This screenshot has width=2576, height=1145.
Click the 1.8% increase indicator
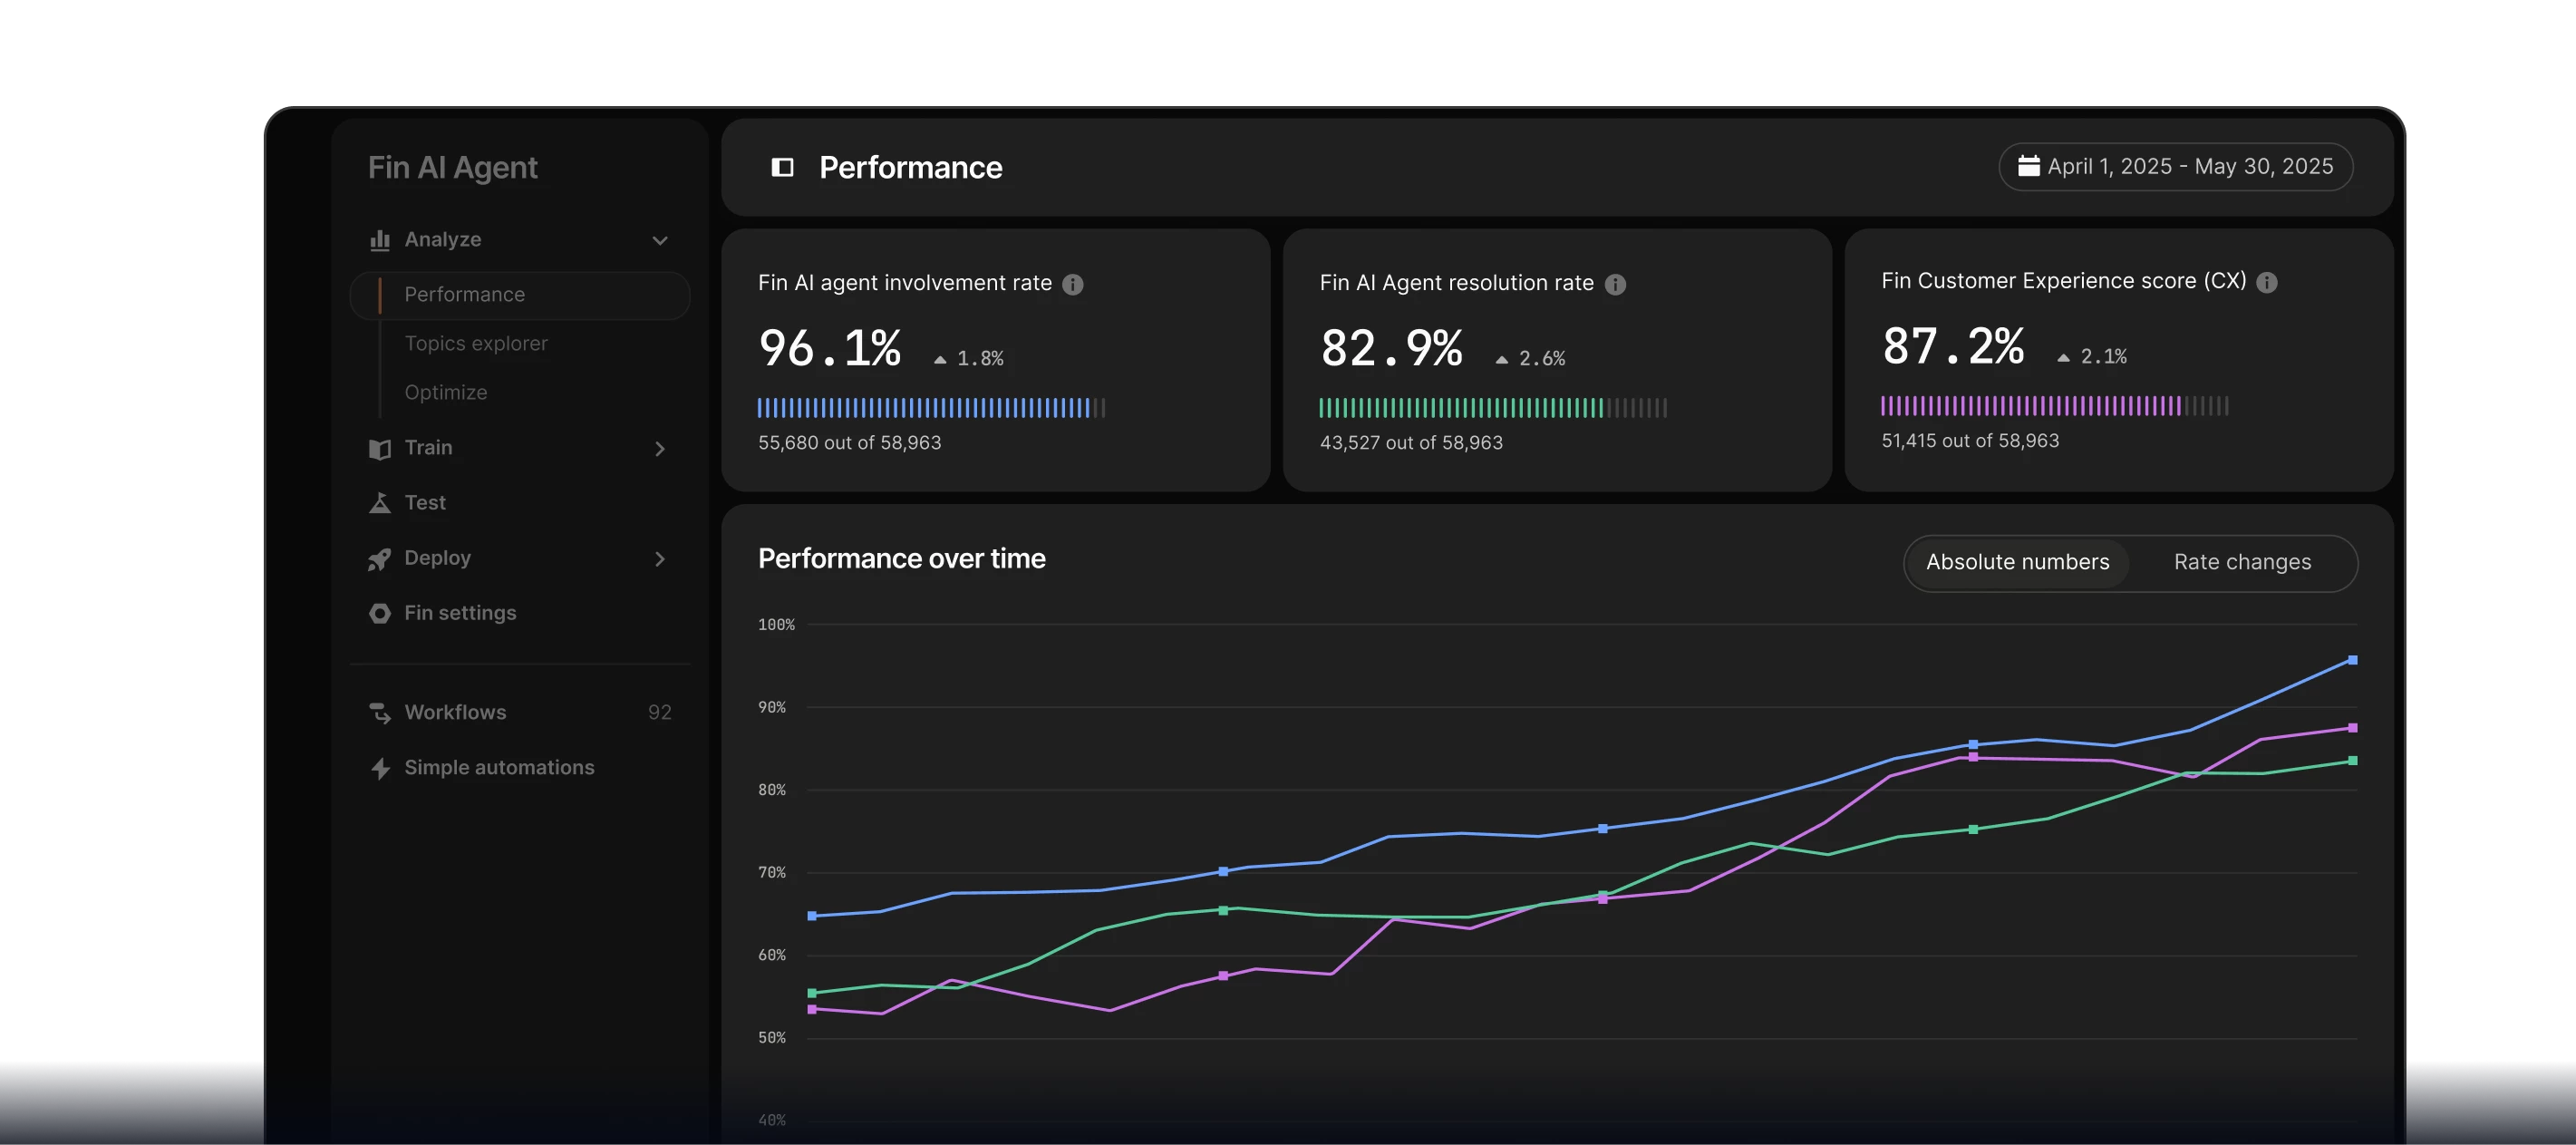pyautogui.click(x=968, y=359)
